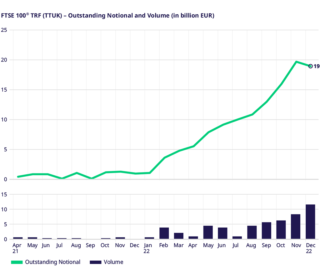Click the Dec 22 endpoint marker on line
The image size is (320, 280).
[310, 66]
